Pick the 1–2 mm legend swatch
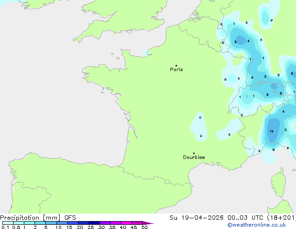Image resolution: width=296 pixels, height=229 pixels. 29,223
